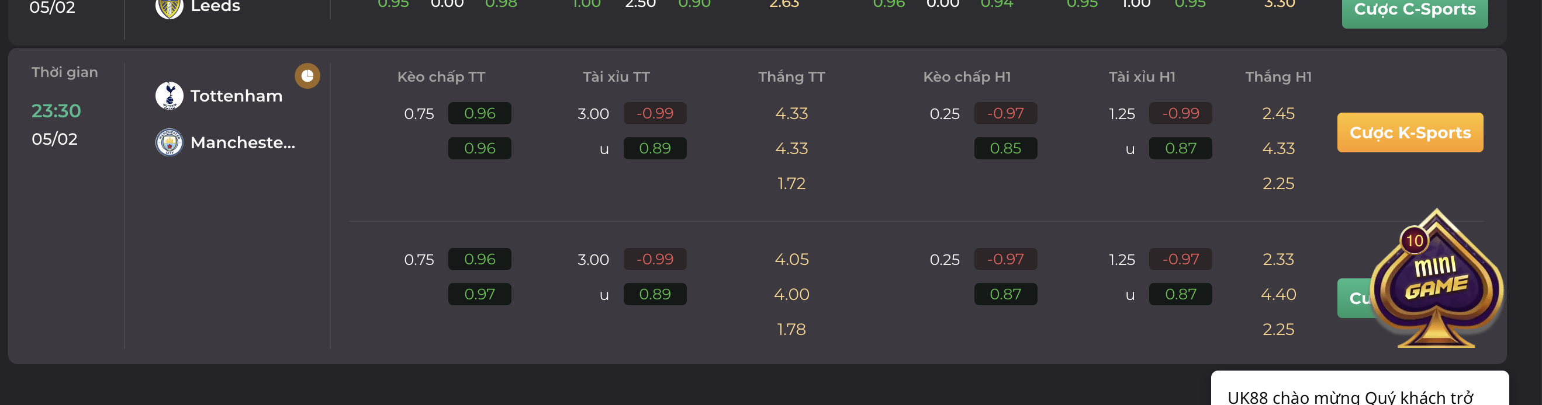The height and width of the screenshot is (405, 1542).
Task: Click the clock icon beside Tottenham
Action: pyautogui.click(x=307, y=76)
